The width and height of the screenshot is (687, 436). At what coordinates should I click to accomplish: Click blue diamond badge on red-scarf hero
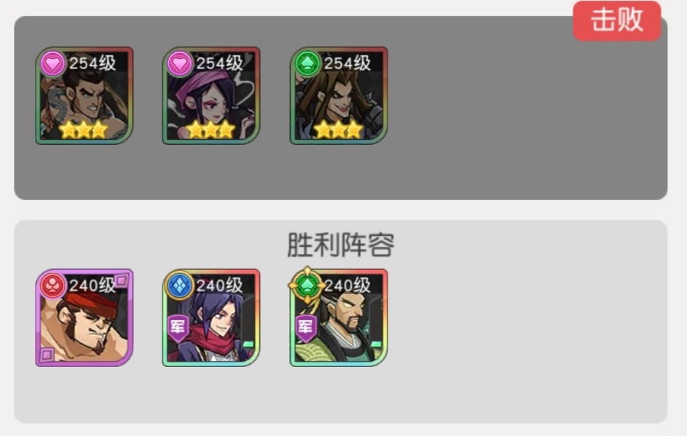point(180,286)
